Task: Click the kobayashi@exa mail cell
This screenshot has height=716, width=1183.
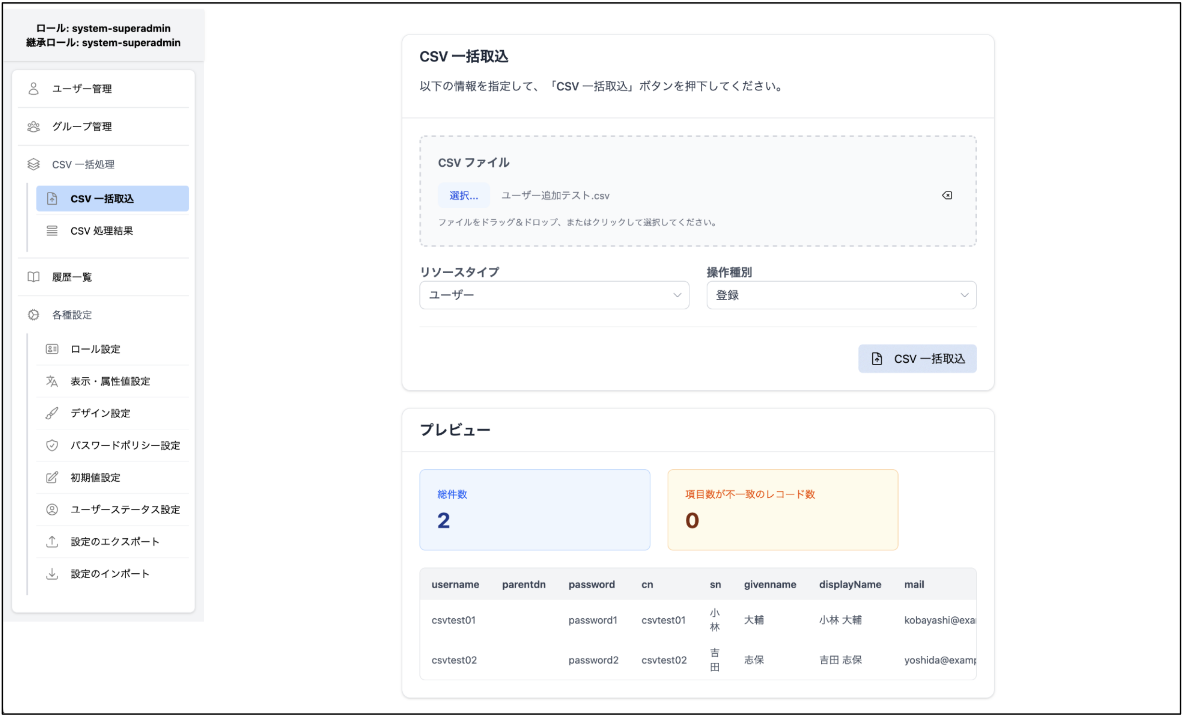Action: tap(940, 620)
